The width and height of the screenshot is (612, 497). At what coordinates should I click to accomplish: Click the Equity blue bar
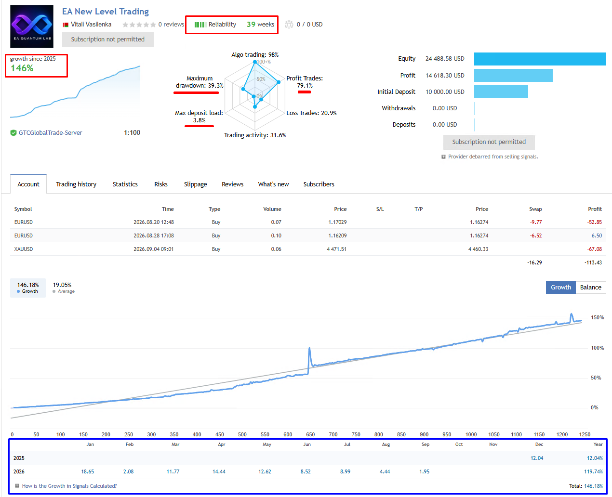(x=540, y=59)
